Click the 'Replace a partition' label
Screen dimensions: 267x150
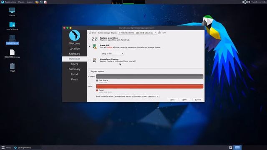point(108,38)
